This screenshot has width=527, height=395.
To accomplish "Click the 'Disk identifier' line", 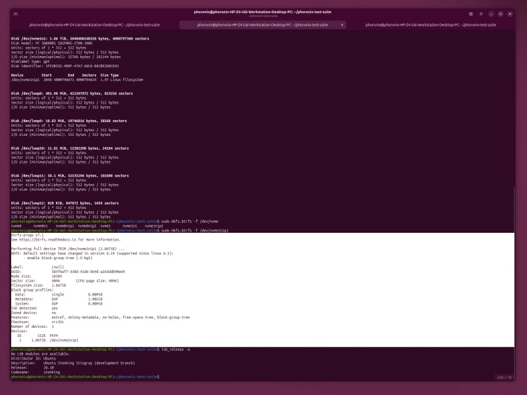I will 65,66.
